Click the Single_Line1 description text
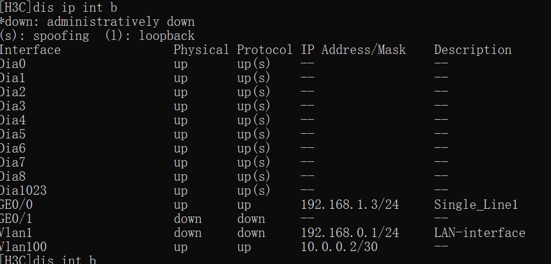The image size is (551, 264). (476, 205)
